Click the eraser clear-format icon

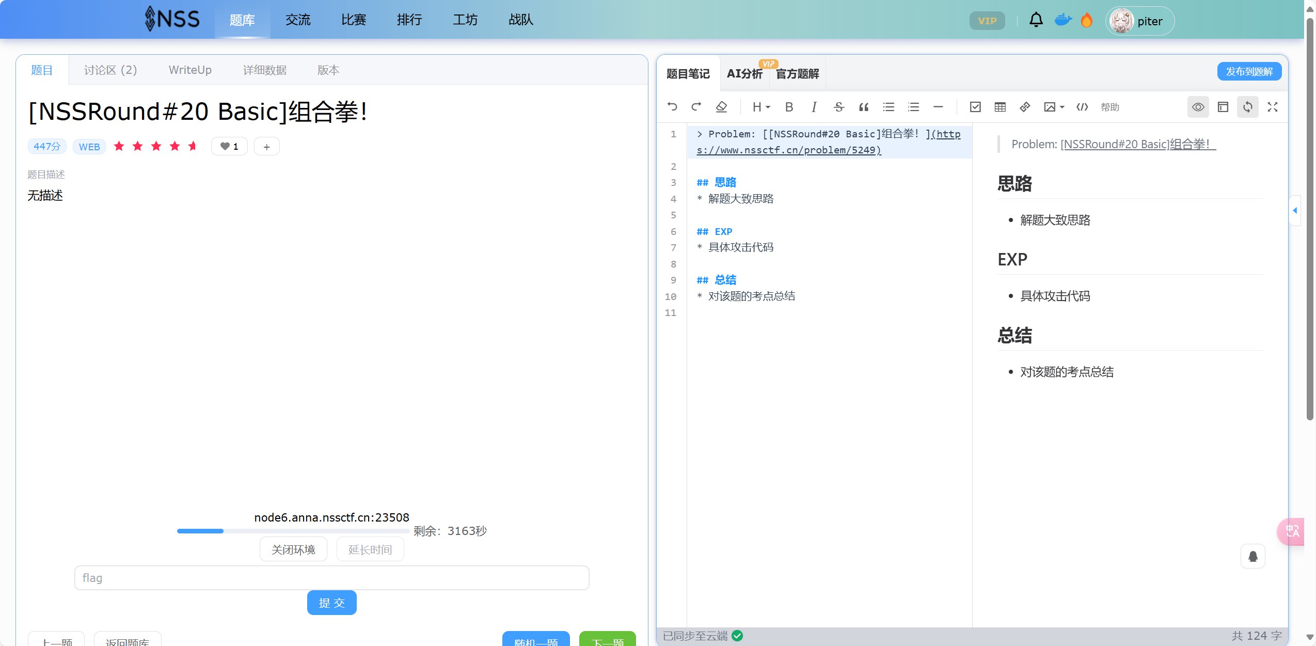coord(721,107)
